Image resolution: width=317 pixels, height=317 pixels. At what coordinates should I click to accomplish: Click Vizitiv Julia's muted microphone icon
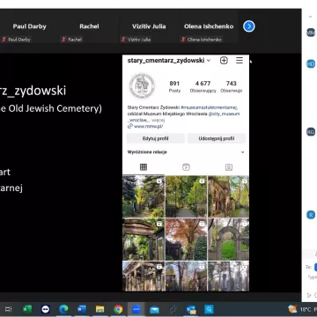(x=123, y=40)
